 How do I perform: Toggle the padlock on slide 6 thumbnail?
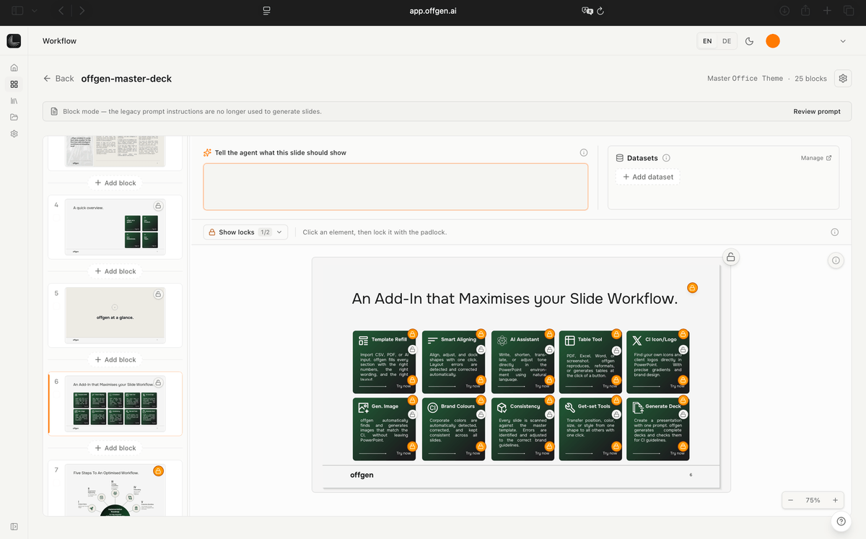(x=158, y=382)
